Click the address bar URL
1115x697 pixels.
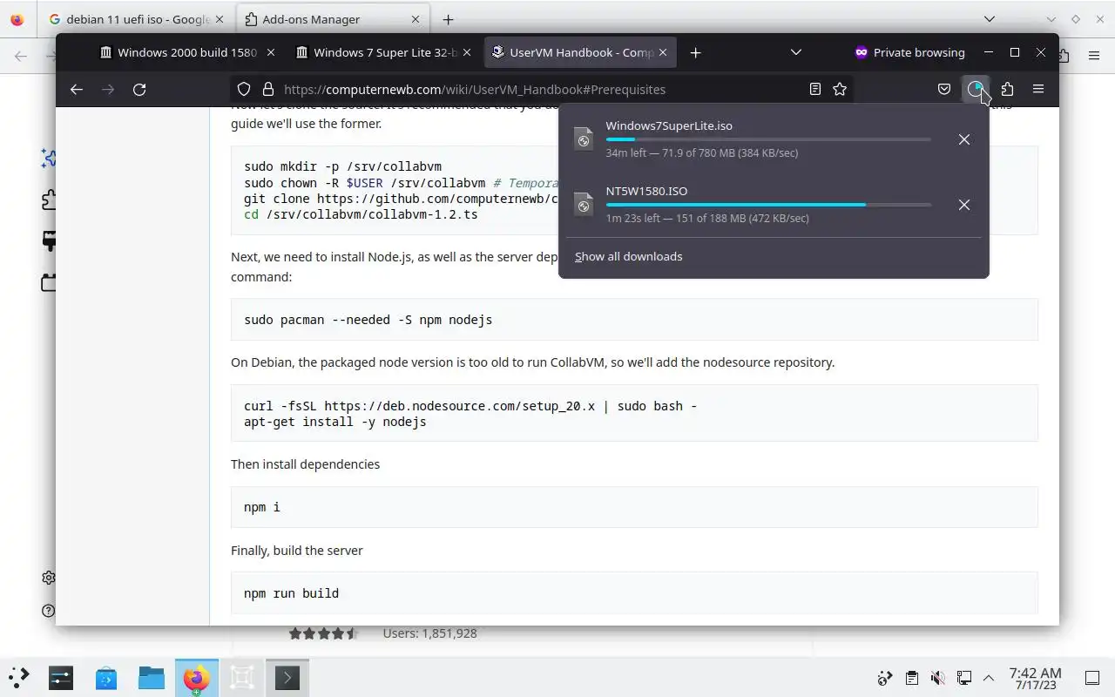pyautogui.click(x=475, y=89)
